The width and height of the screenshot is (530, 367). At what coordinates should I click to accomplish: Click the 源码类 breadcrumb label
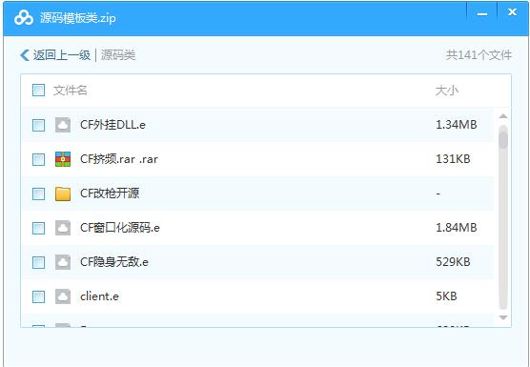click(x=118, y=55)
